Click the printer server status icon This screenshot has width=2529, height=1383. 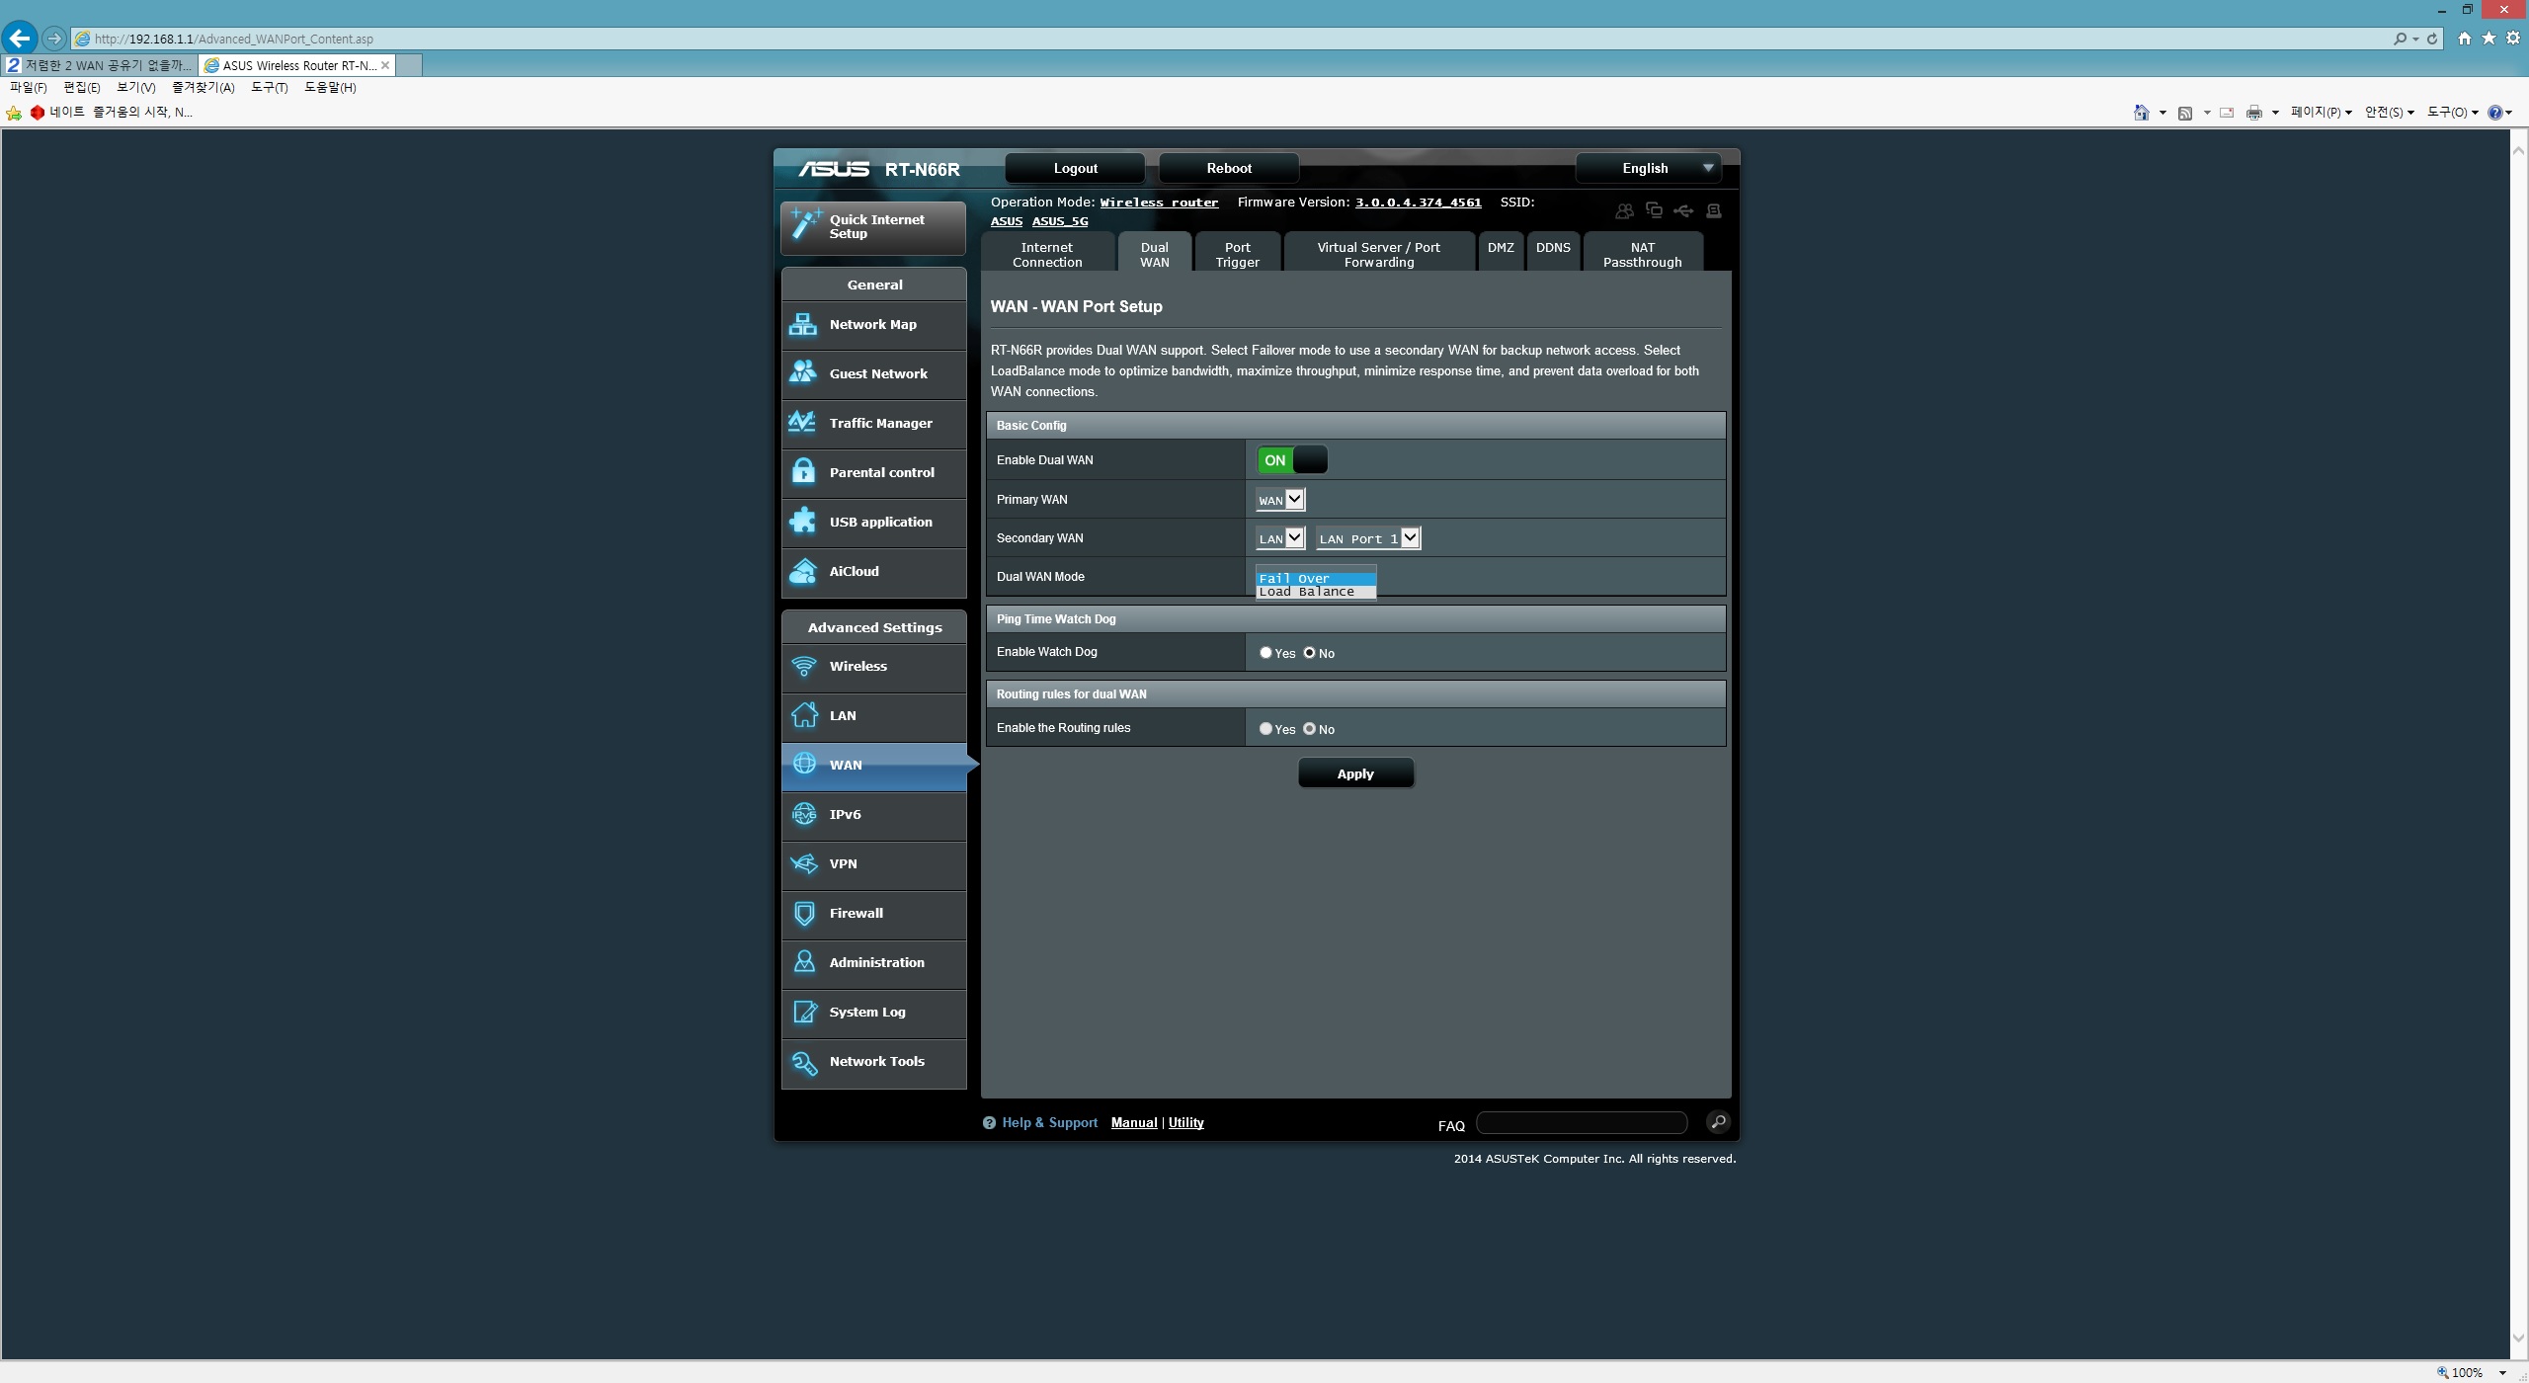pyautogui.click(x=1714, y=210)
